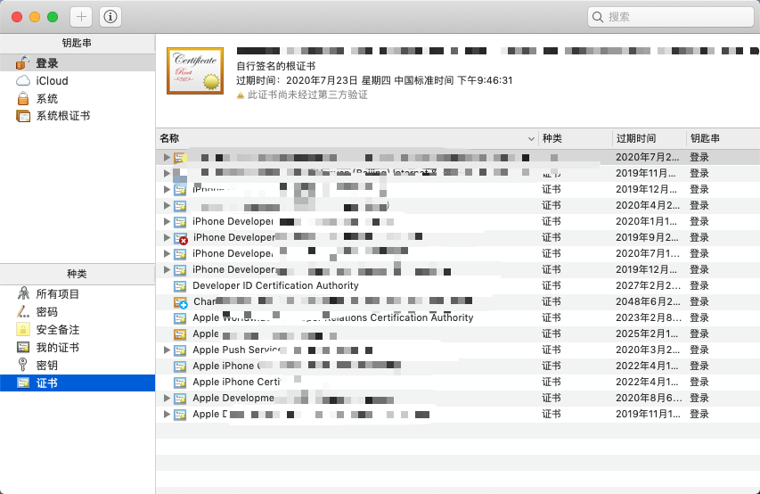Expand the Apple Push Service certificate row
Screen dimensions: 760x494
click(x=167, y=350)
